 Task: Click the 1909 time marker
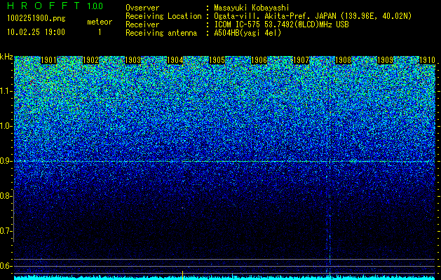(385, 60)
